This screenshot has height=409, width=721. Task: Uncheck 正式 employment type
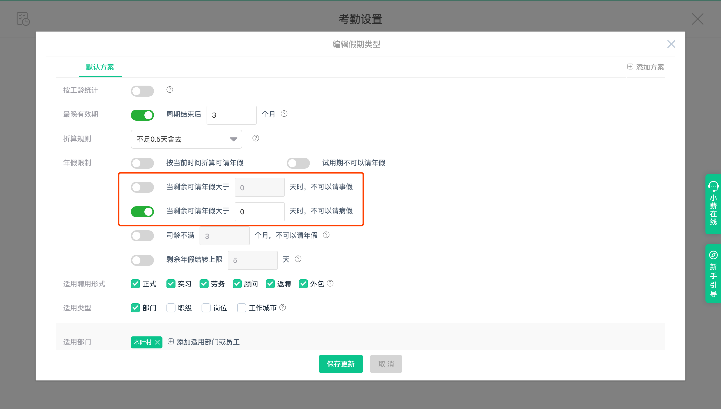point(135,284)
